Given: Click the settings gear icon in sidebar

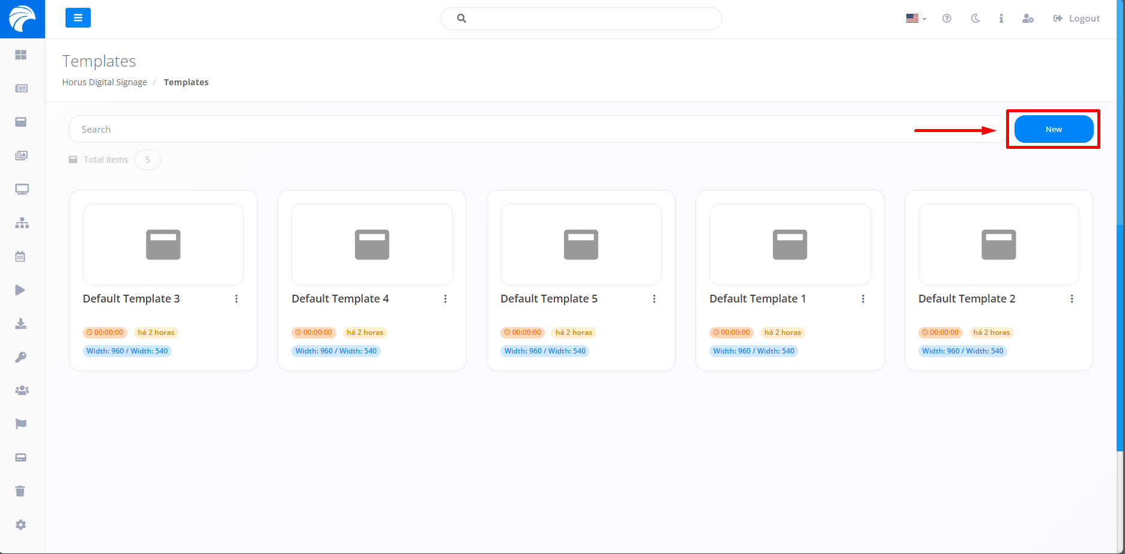Looking at the screenshot, I should click(x=21, y=525).
